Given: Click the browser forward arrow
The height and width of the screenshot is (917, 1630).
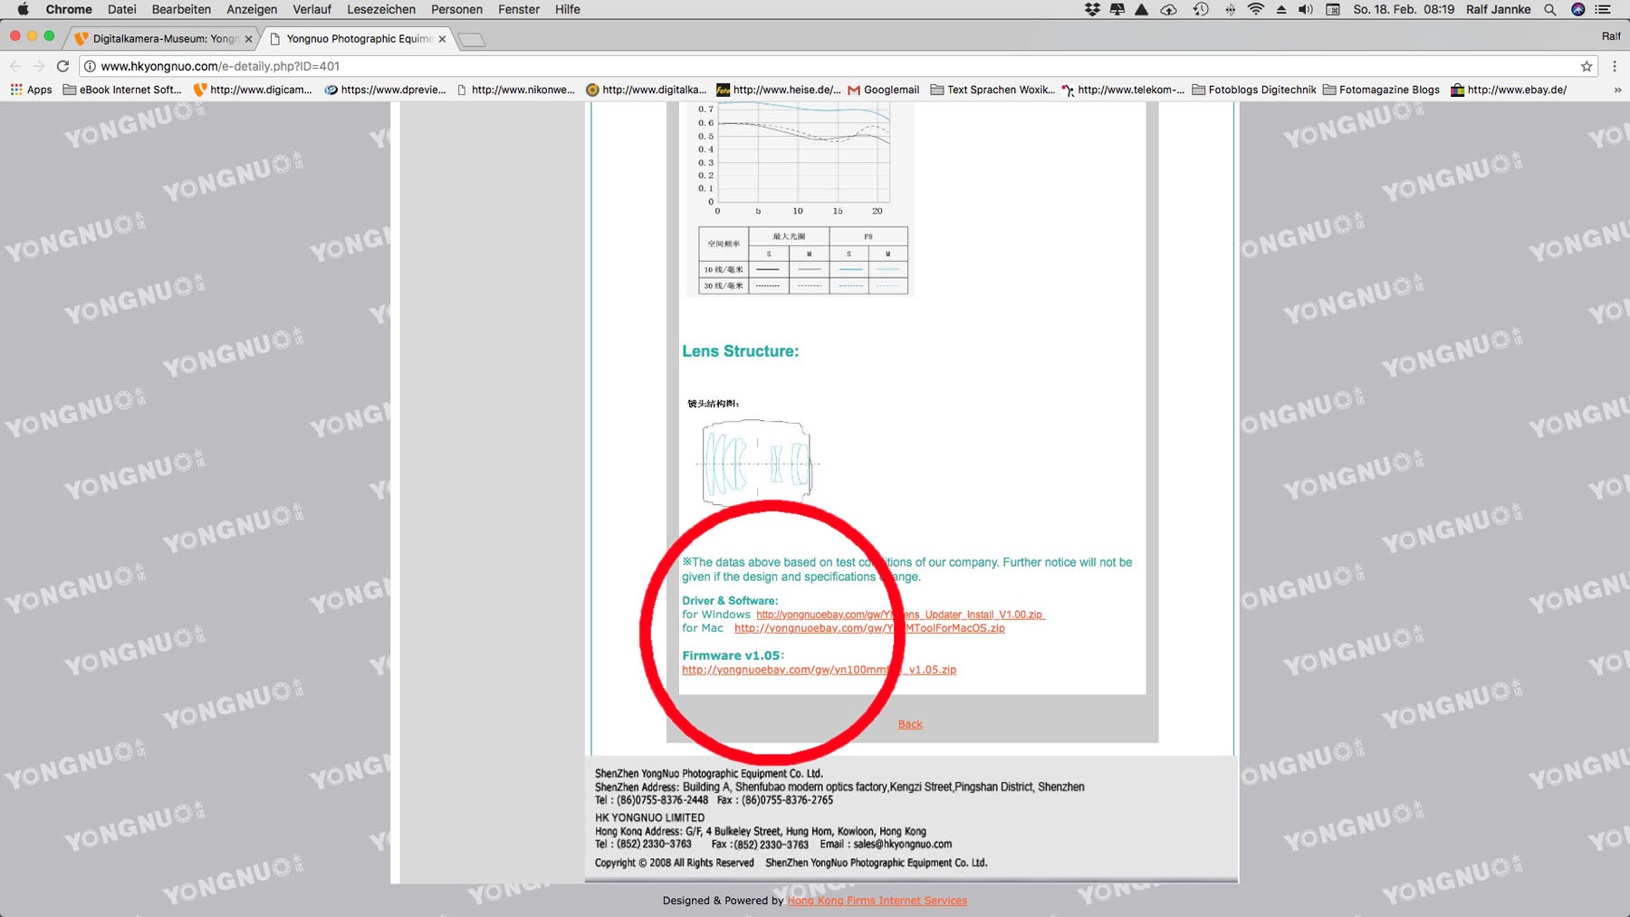Looking at the screenshot, I should coord(39,66).
